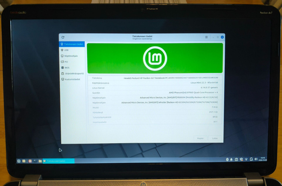Open the Bluetooth tray icon
282x186 pixels.
(227, 160)
